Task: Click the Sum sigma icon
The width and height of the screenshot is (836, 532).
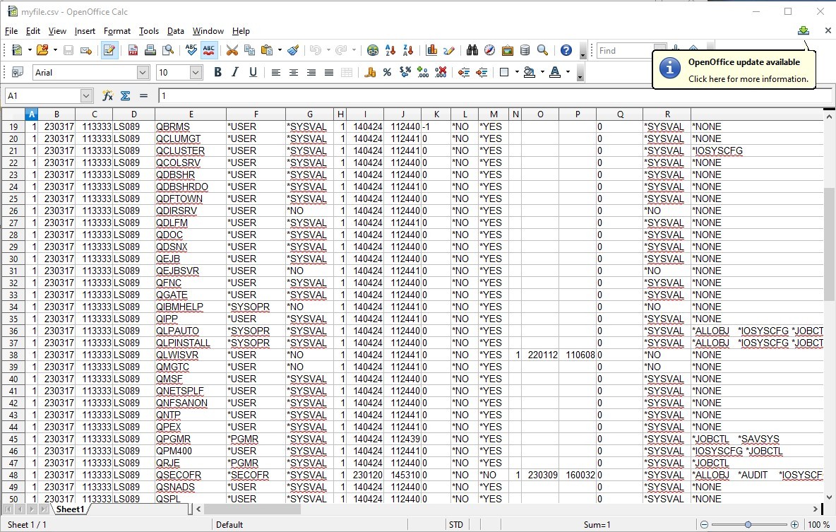Action: (x=126, y=95)
